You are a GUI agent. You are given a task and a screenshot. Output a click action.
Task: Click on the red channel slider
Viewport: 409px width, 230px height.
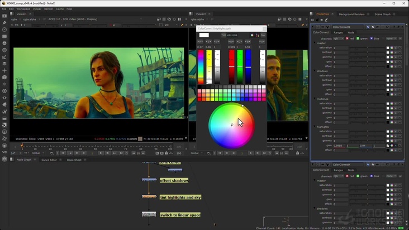(x=232, y=66)
